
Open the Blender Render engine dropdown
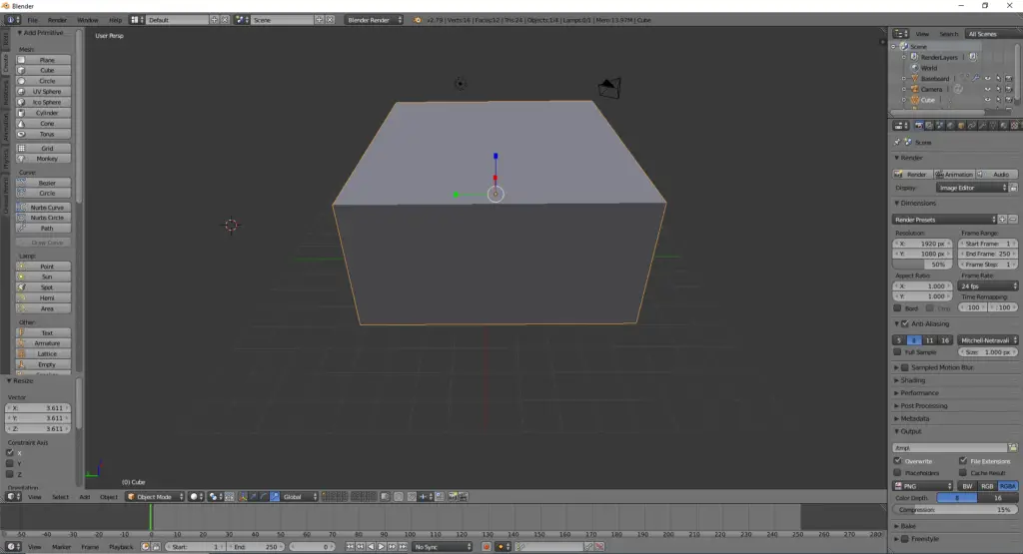(x=375, y=20)
